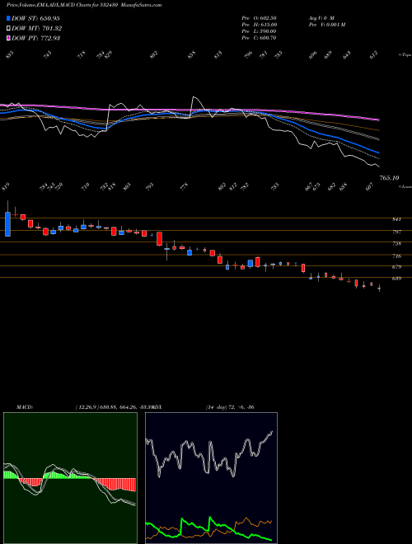
Task: Click the blue DOW ST legend swatch
Action: [x=9, y=18]
